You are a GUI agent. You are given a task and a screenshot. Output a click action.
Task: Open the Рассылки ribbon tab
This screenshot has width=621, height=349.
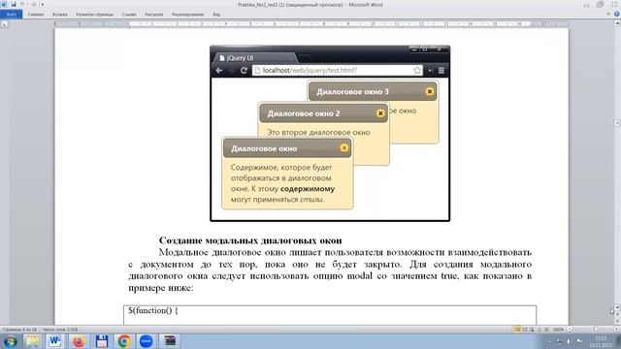(x=153, y=15)
